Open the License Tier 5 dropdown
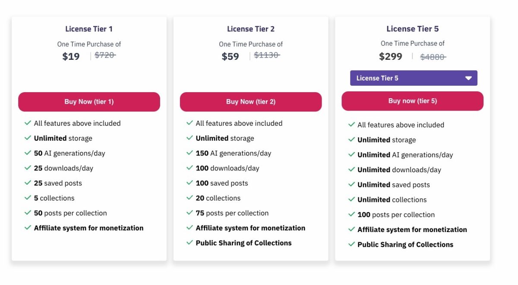This screenshot has height=285, width=518. click(x=413, y=78)
